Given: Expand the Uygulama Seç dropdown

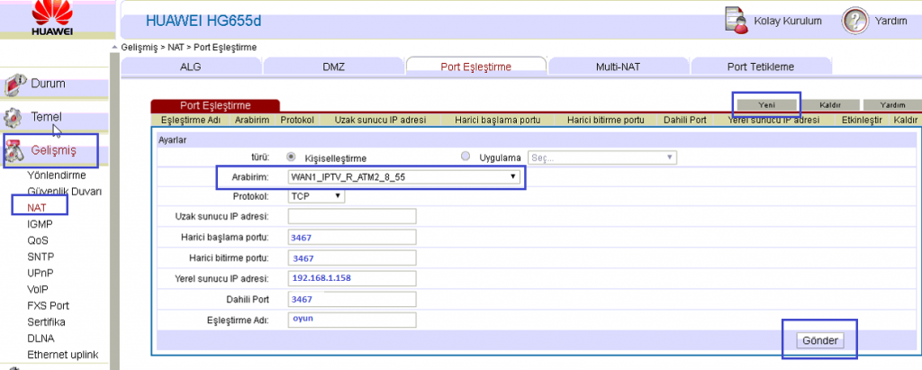Looking at the screenshot, I should coord(601,157).
